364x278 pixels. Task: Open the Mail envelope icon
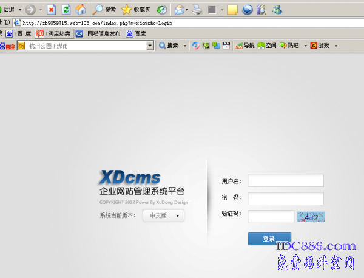click(x=179, y=10)
